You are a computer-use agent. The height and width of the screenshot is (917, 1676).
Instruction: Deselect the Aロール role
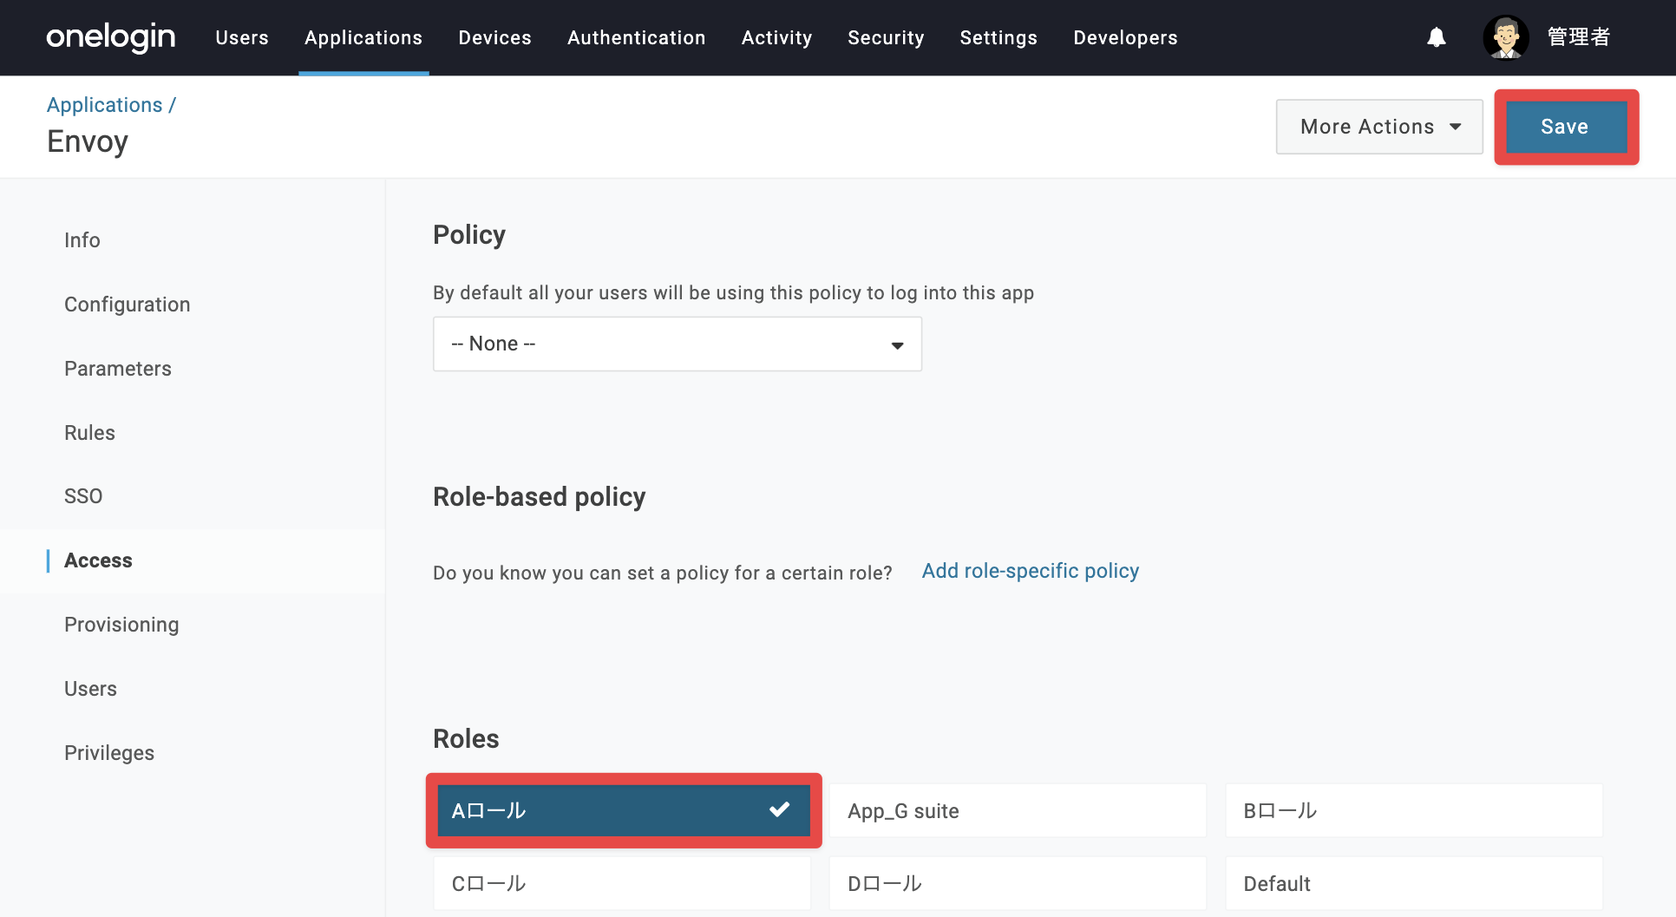pos(624,810)
